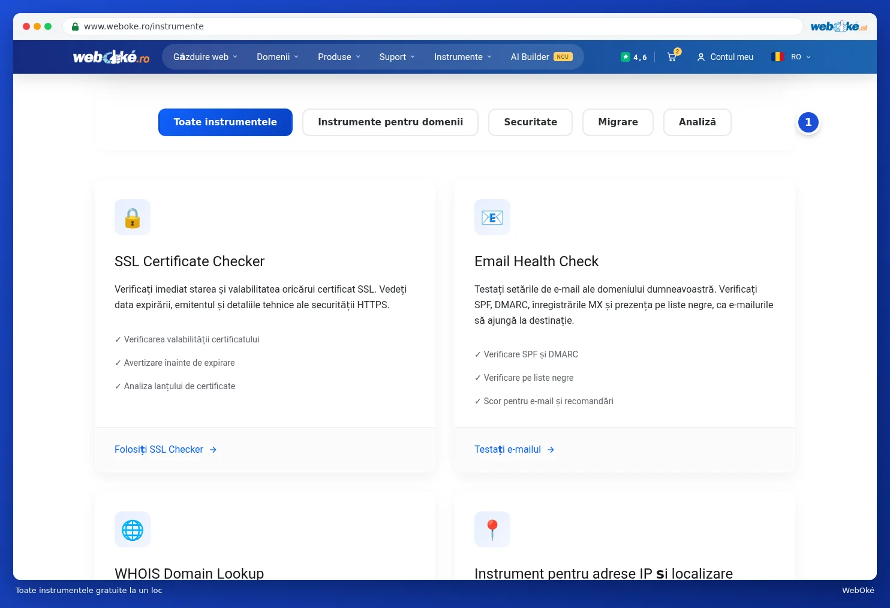Click the Romanian flag icon
Screen dimensions: 890x608
pyautogui.click(x=778, y=57)
